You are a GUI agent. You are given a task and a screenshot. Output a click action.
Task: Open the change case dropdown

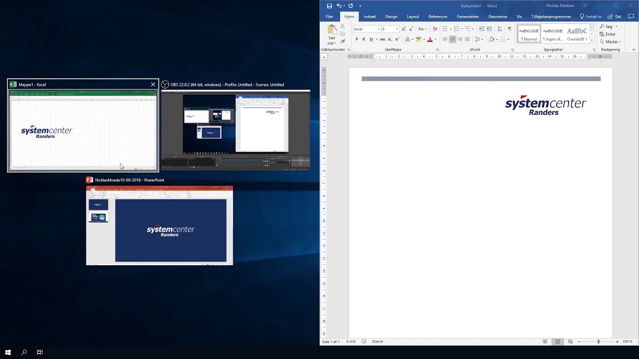422,29
